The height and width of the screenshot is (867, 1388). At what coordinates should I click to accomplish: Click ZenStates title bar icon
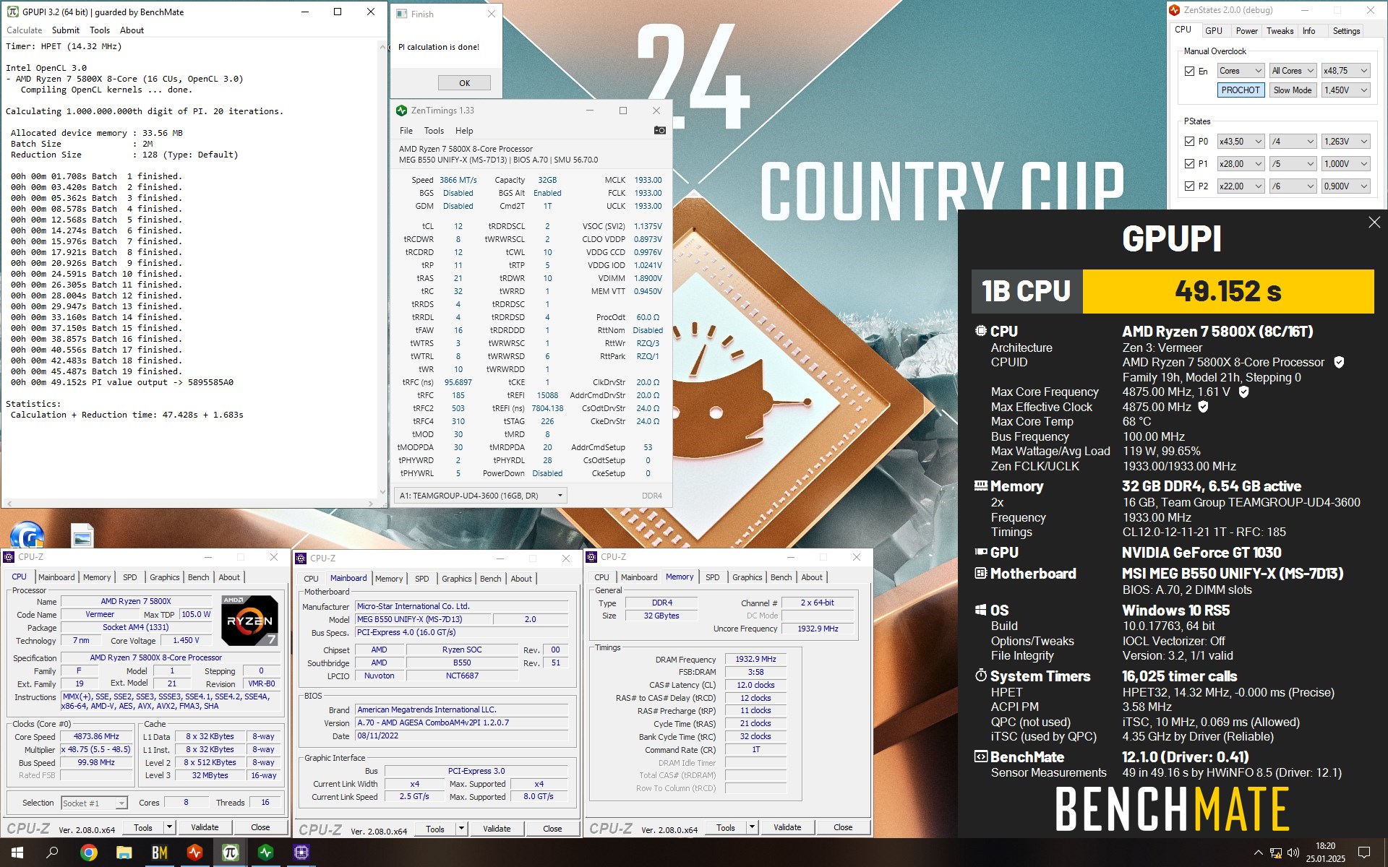pos(1175,10)
